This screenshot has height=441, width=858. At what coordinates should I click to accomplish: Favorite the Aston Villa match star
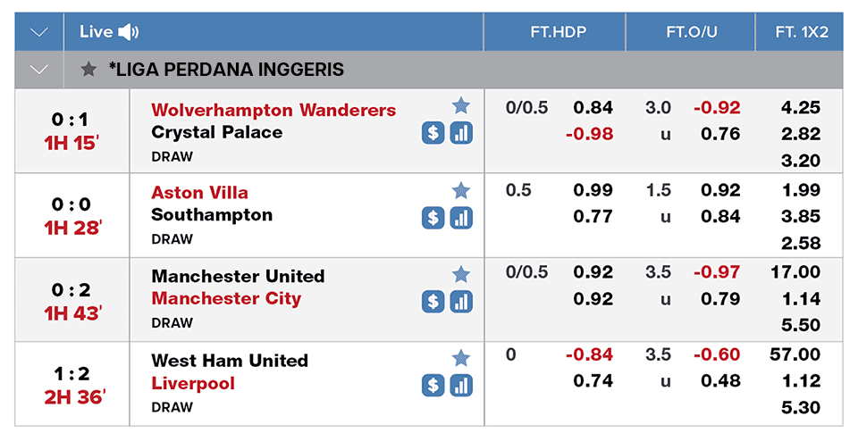coord(461,191)
